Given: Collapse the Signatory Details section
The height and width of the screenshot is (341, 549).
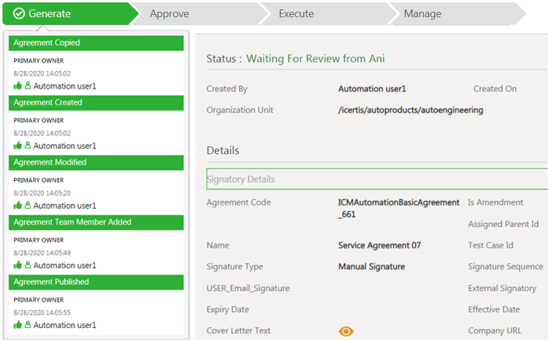Looking at the screenshot, I should pos(241,179).
